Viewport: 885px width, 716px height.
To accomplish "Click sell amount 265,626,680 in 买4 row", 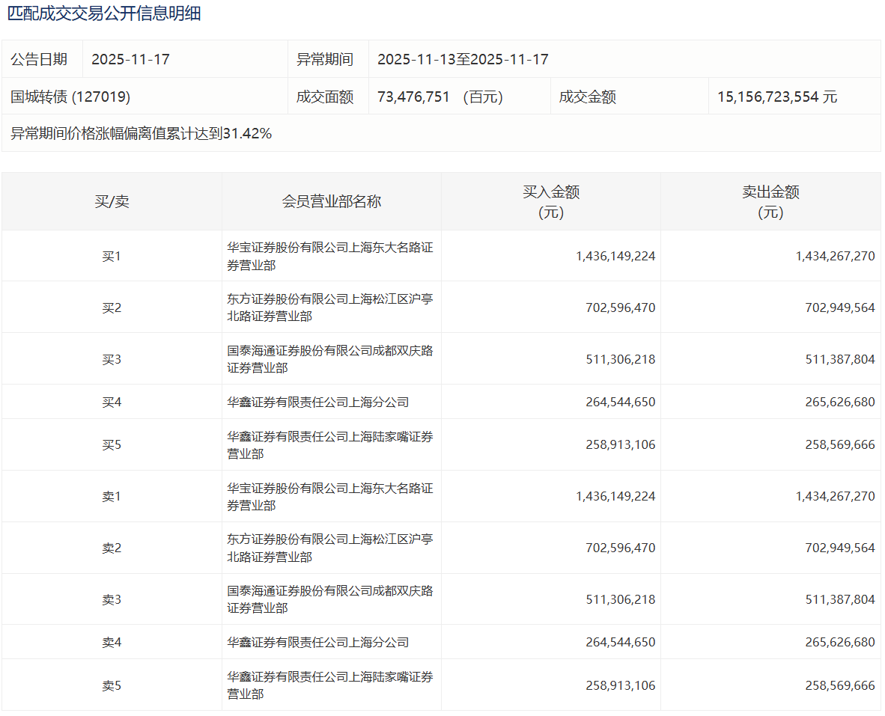I will pyautogui.click(x=840, y=403).
